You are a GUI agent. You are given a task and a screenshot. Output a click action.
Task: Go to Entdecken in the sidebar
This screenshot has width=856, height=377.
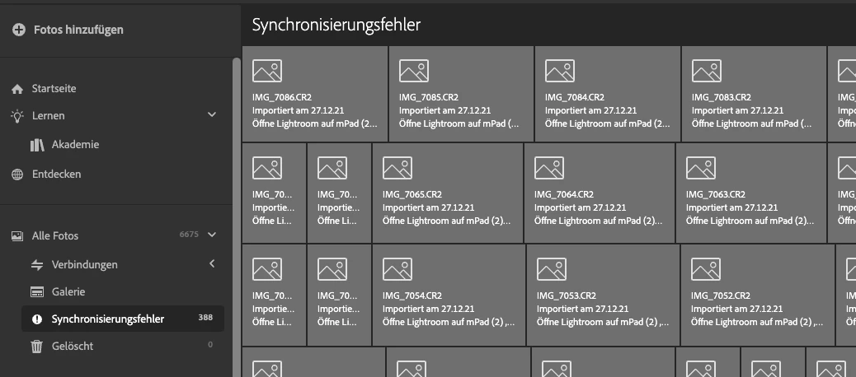point(56,175)
